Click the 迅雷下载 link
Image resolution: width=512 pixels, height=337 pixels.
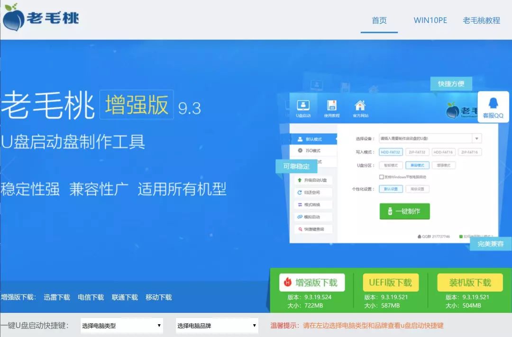coord(57,297)
